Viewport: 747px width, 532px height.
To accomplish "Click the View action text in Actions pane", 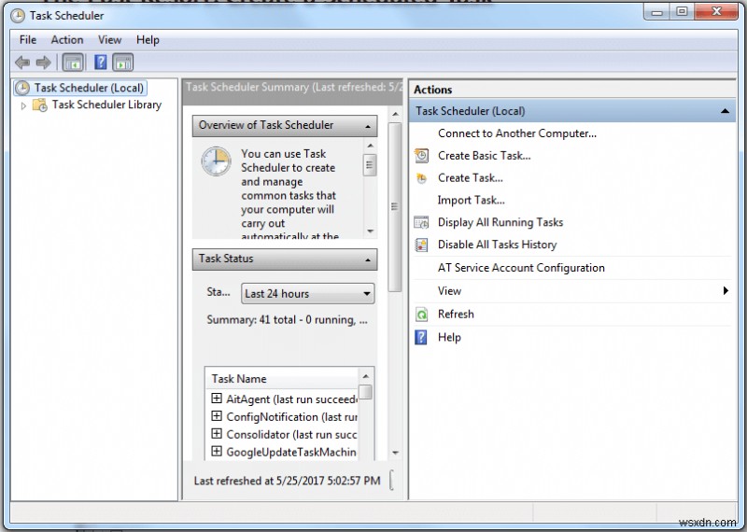I will (449, 291).
